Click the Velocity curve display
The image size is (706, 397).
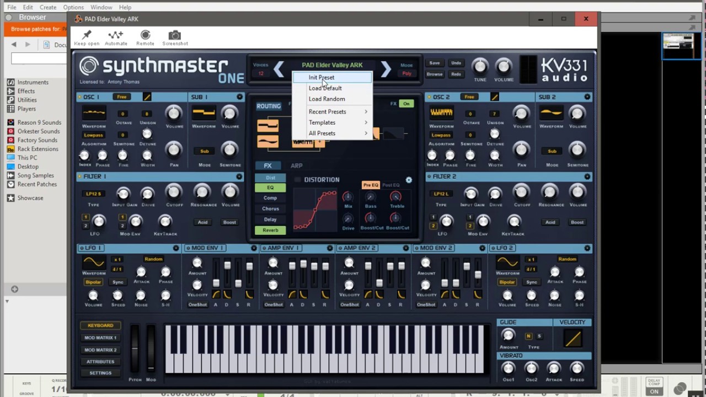(573, 338)
